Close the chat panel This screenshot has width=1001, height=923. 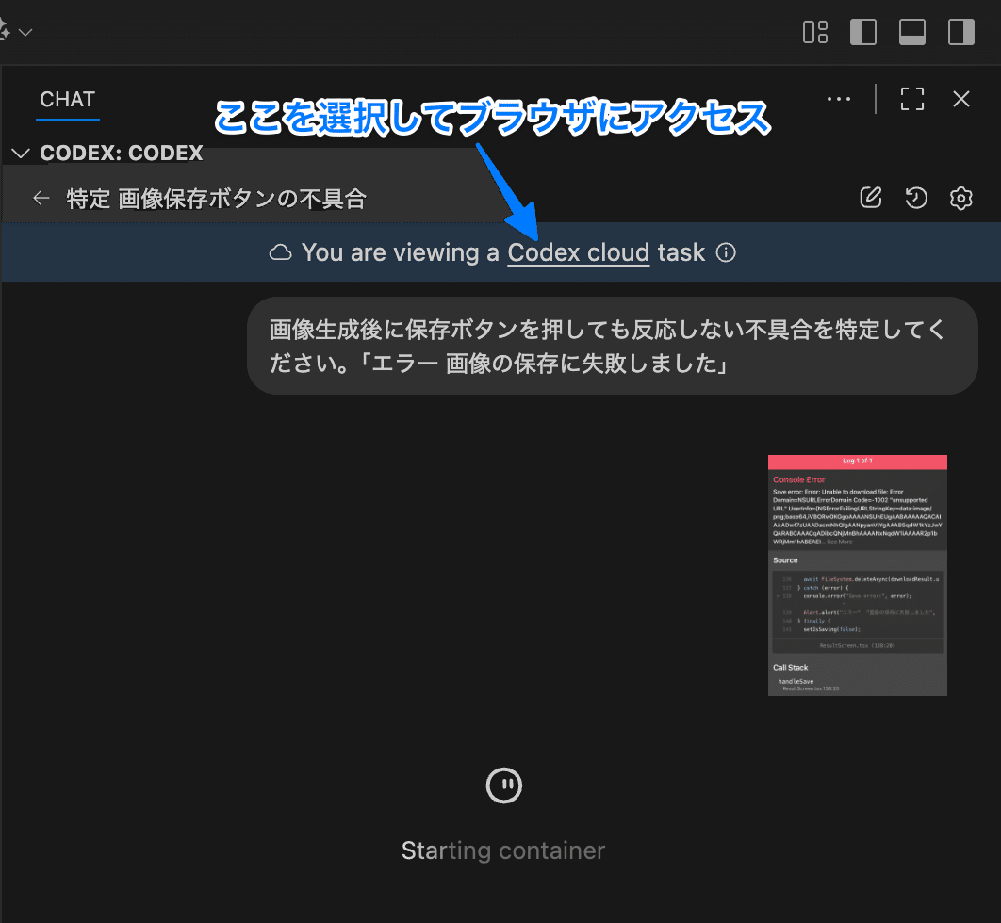(x=960, y=99)
